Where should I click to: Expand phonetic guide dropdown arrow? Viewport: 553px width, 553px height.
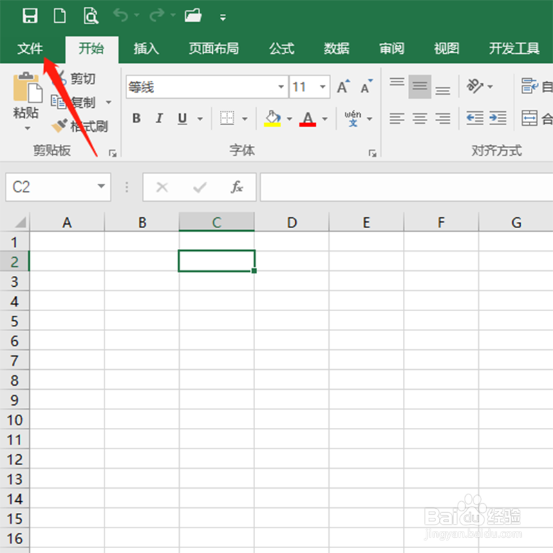coord(370,119)
